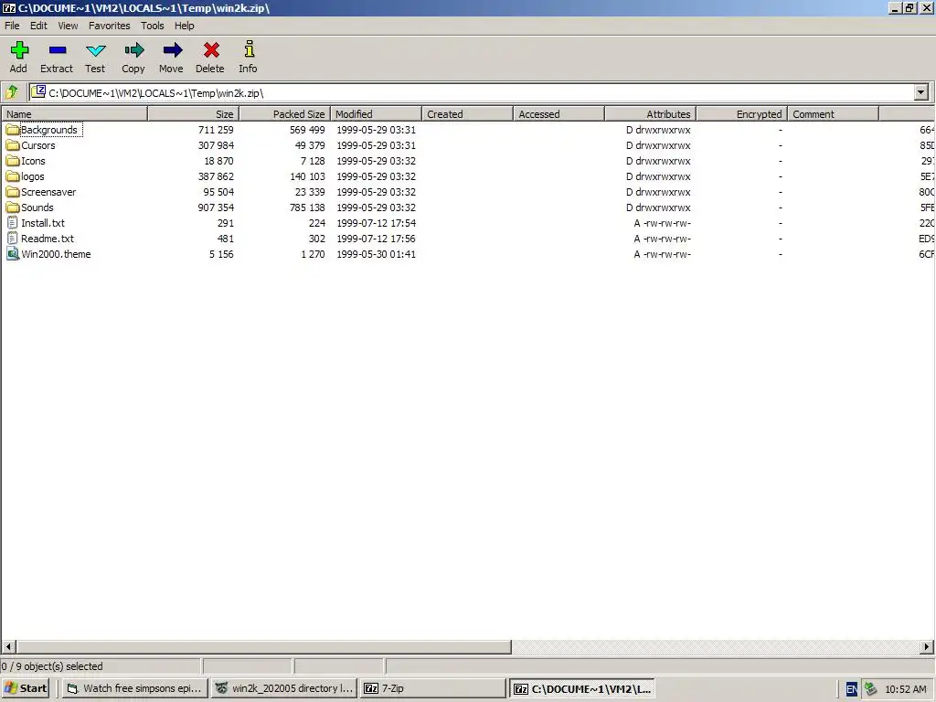
Task: Click the Readme.txt file icon
Action: click(13, 239)
